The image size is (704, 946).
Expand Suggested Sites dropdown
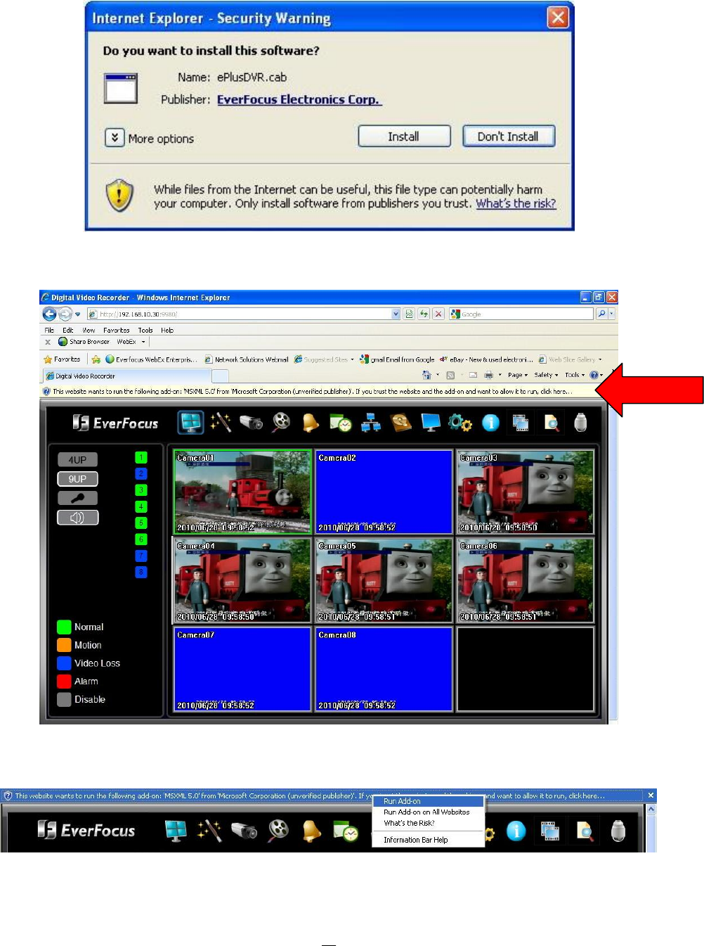click(x=352, y=359)
